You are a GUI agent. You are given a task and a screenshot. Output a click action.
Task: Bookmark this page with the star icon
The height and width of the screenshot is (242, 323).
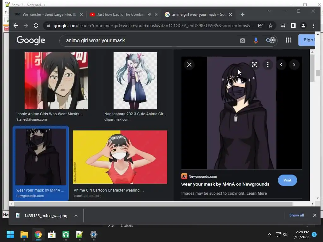pyautogui.click(x=270, y=26)
